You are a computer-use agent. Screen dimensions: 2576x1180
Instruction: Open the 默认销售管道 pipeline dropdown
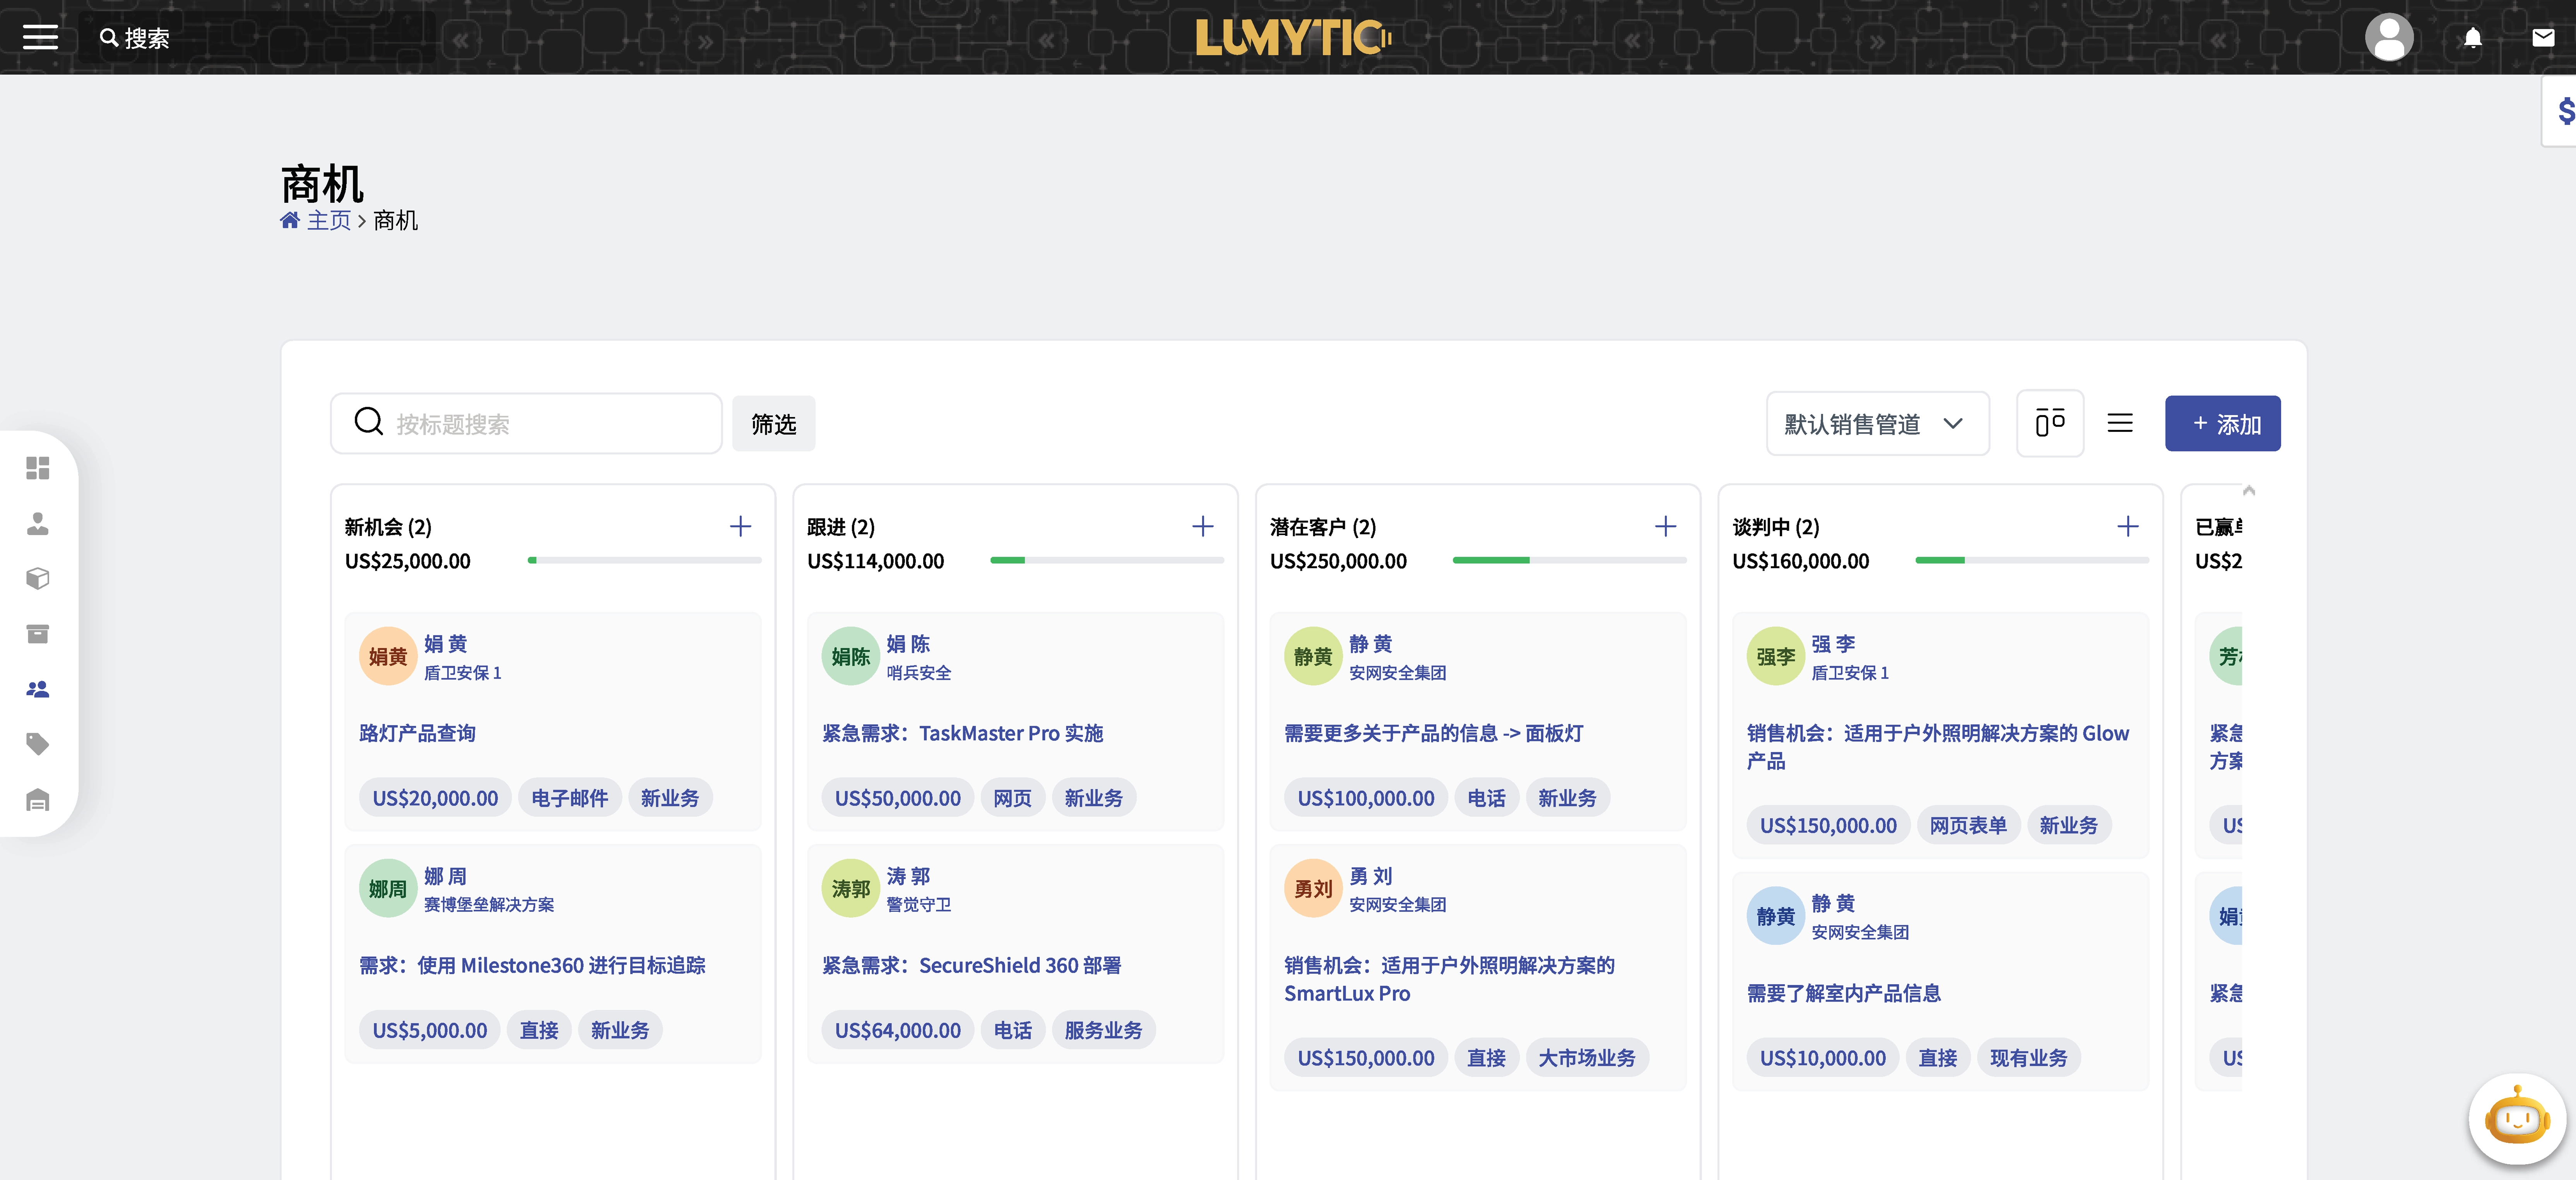point(1876,423)
